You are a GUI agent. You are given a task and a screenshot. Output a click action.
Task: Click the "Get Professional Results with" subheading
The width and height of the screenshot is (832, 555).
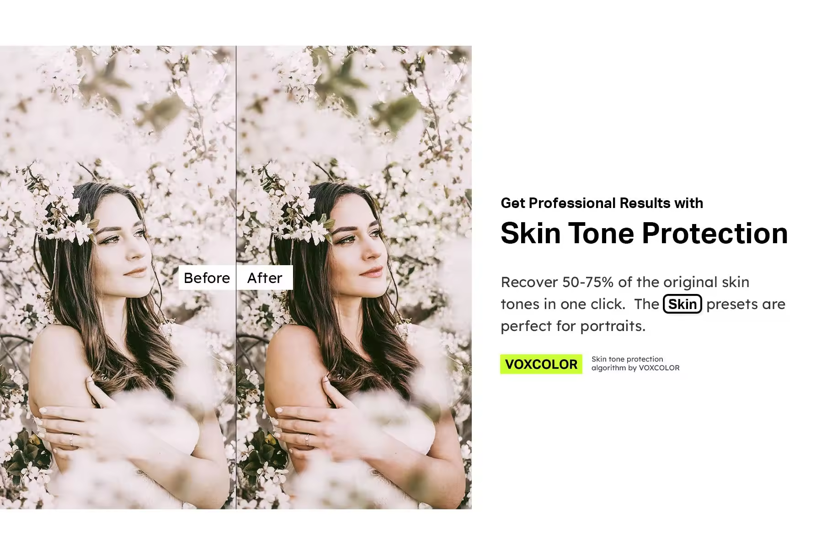pos(602,203)
